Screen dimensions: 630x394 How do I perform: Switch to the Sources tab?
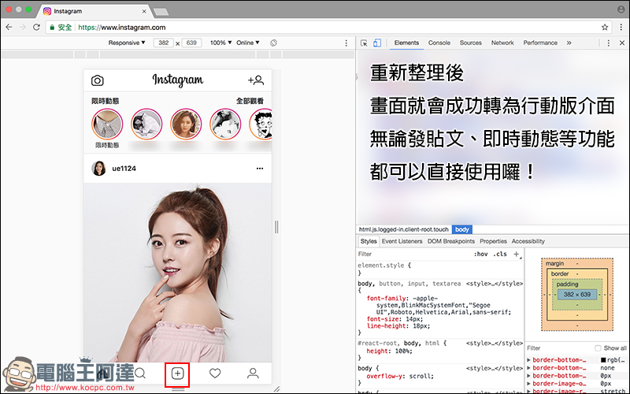470,43
